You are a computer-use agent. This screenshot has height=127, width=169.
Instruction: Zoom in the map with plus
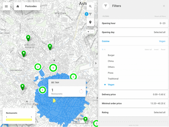point(88,32)
